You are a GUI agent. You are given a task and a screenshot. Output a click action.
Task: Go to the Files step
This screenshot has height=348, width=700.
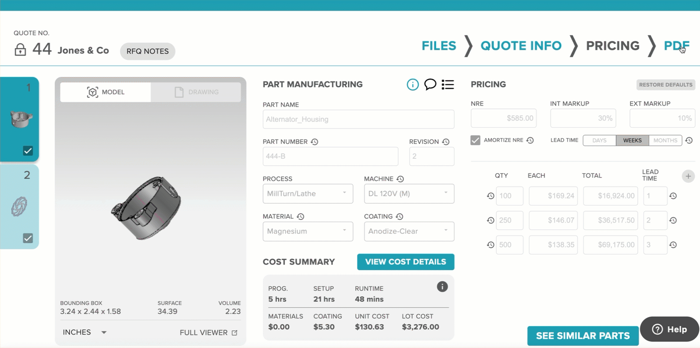tap(438, 45)
